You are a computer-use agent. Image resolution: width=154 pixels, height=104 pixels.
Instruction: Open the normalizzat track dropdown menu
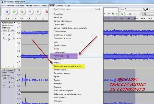(15, 23)
